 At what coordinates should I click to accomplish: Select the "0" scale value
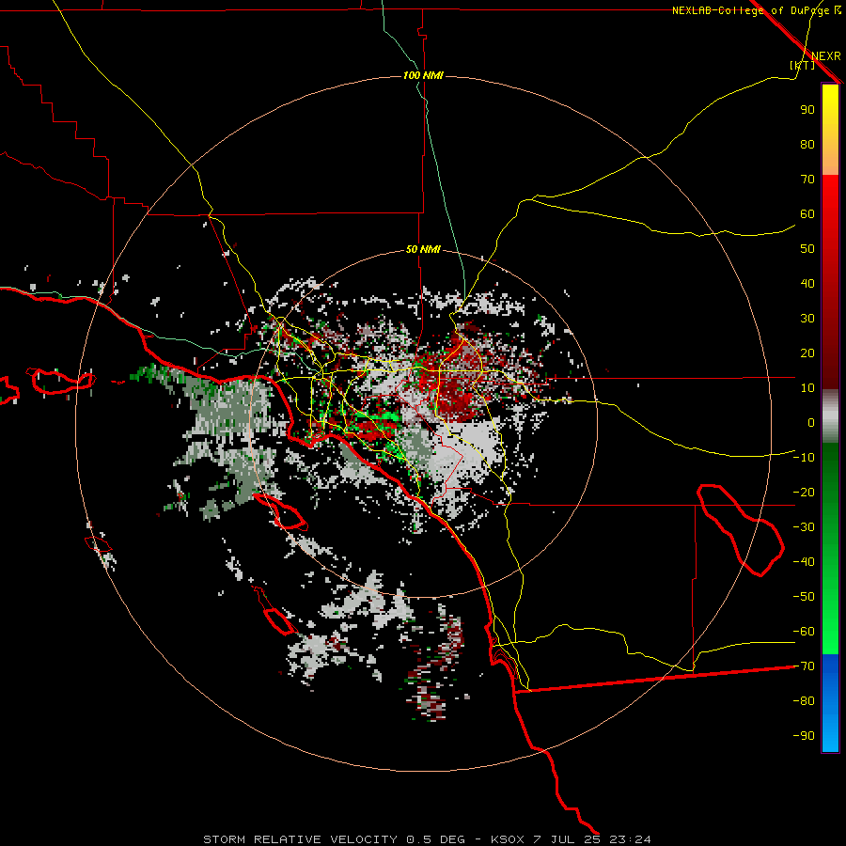pos(811,422)
